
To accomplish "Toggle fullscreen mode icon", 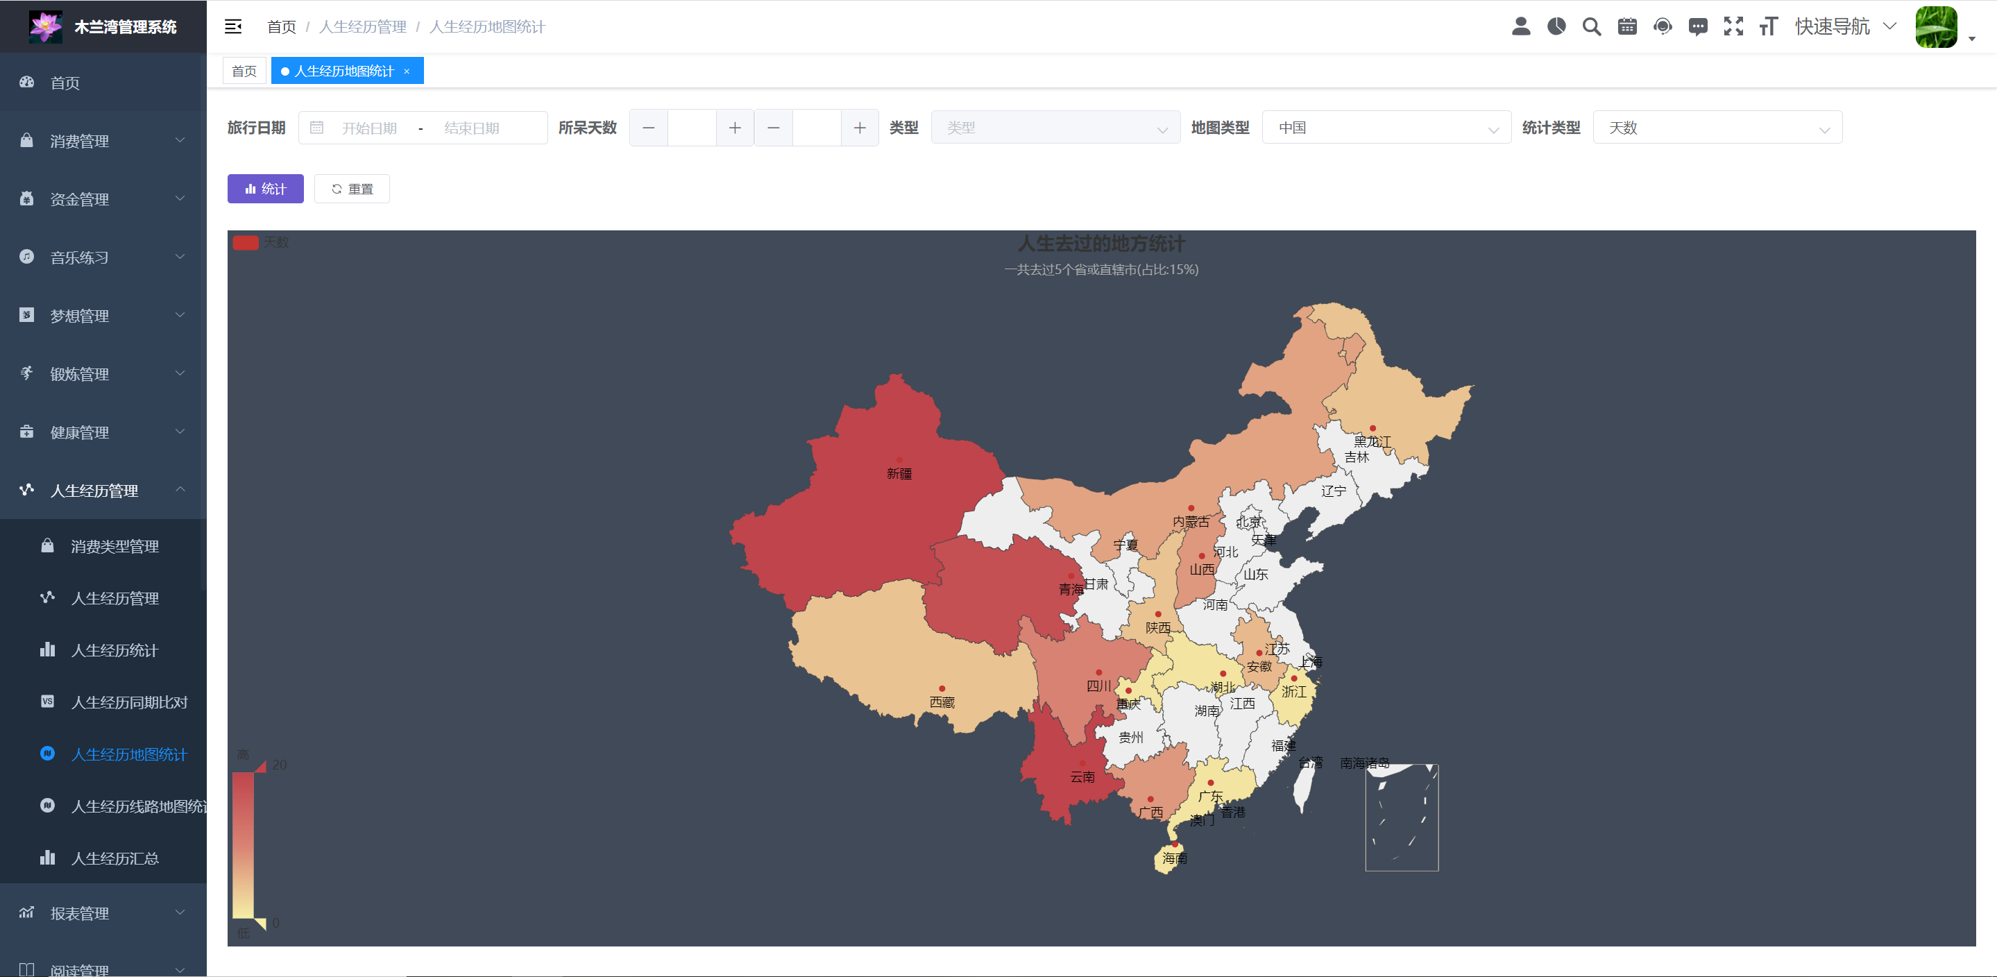I will point(1733,27).
